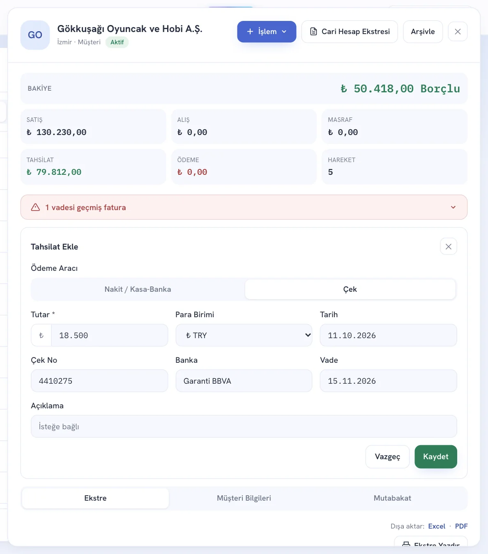Click the '1 vadesi geçmiş fatura' text
Image resolution: width=488 pixels, height=554 pixels.
coord(85,207)
